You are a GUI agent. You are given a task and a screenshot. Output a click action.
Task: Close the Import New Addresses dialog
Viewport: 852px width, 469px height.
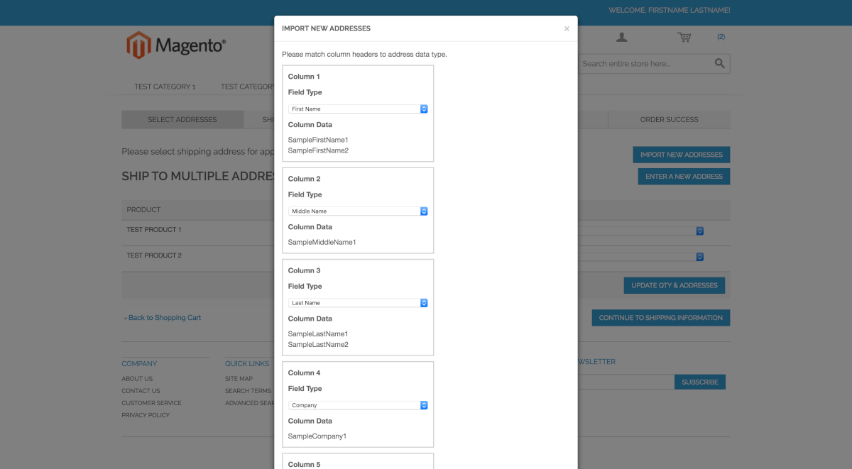pyautogui.click(x=567, y=29)
